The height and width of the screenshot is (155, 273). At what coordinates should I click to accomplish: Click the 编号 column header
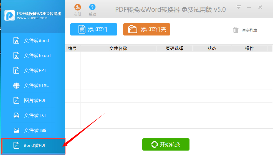point(73,48)
